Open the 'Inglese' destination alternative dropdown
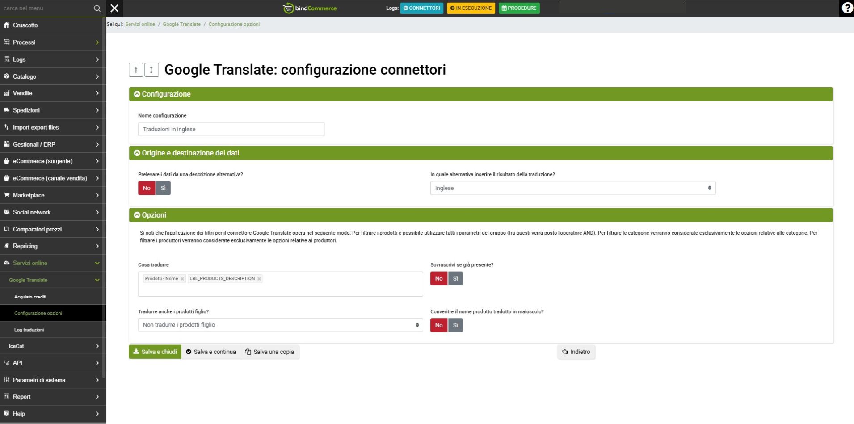The width and height of the screenshot is (854, 424). 572,188
